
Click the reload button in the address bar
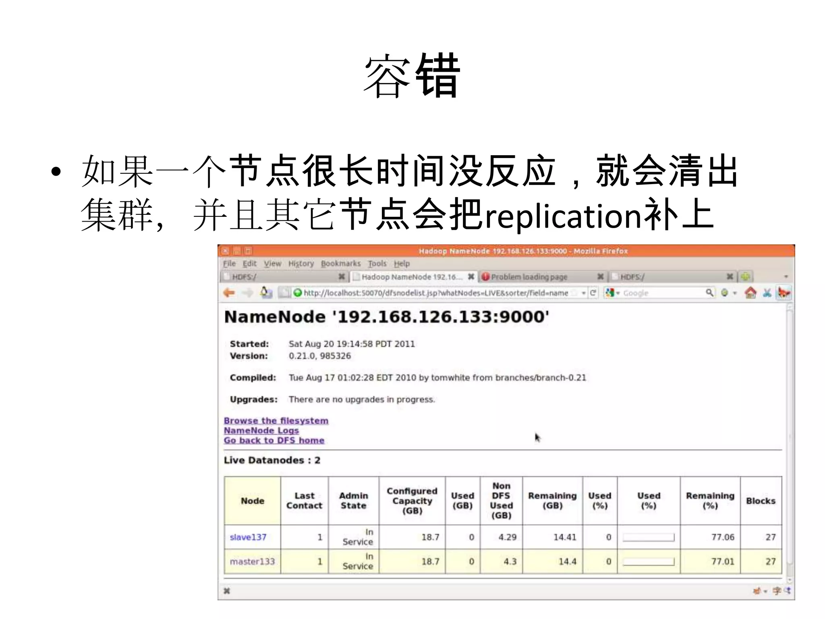coord(593,293)
